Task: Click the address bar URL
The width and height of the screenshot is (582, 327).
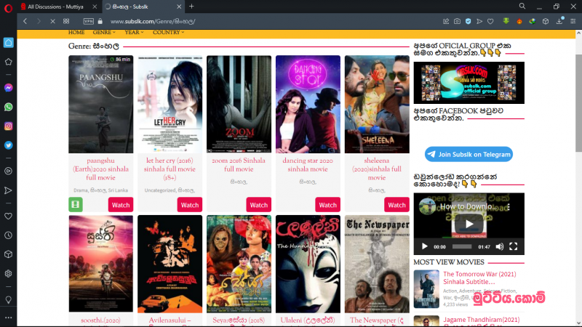Action: (153, 22)
